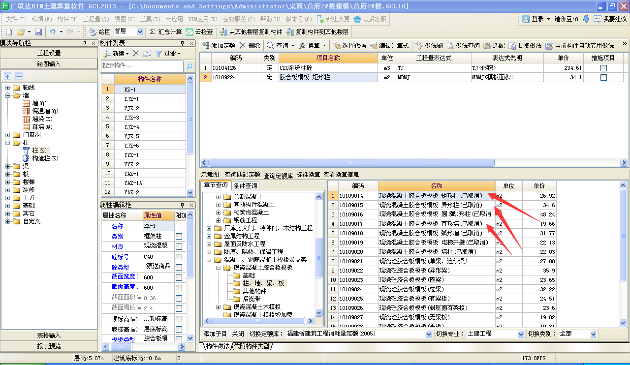Click 添加定额 add quota button
This screenshot has width=630, height=365.
click(219, 45)
